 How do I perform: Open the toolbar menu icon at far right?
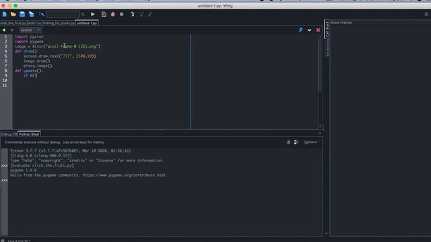[426, 14]
